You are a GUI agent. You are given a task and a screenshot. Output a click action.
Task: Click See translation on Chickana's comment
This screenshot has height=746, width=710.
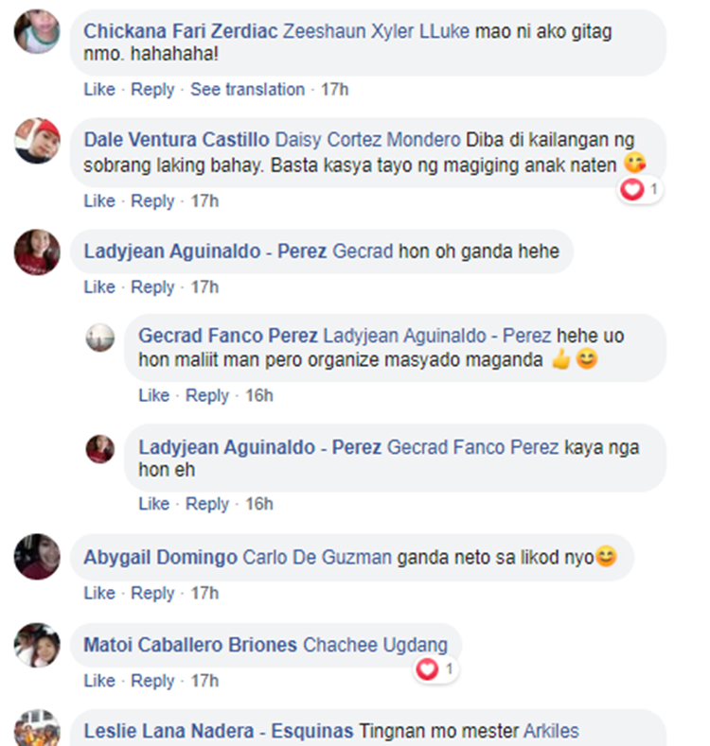[247, 90]
